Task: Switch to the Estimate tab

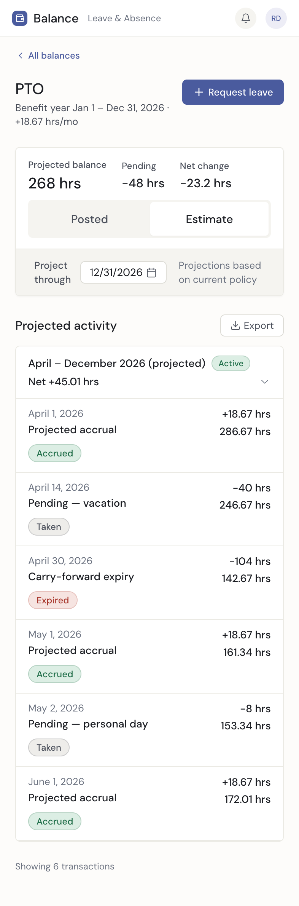Action: click(209, 219)
